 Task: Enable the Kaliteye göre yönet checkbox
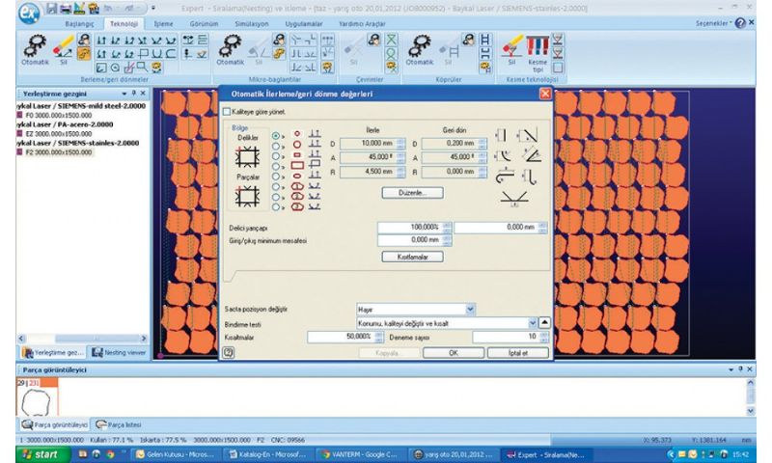(228, 112)
